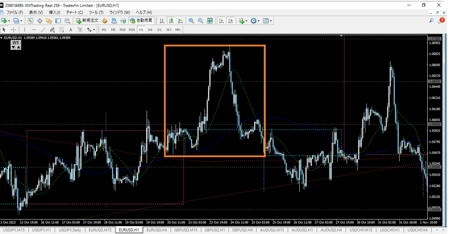The height and width of the screenshot is (234, 455).
Task: Select the vertical line drawing tool
Action: [24, 30]
